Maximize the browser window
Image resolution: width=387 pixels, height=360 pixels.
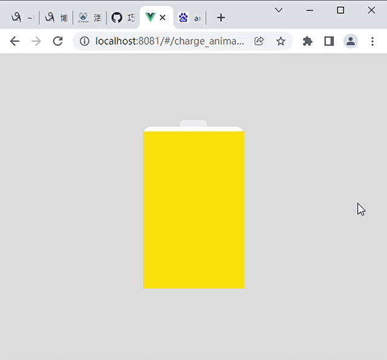(340, 10)
